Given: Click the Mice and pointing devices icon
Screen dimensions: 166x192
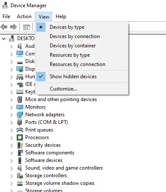Looking at the screenshot, I should click(x=20, y=99).
